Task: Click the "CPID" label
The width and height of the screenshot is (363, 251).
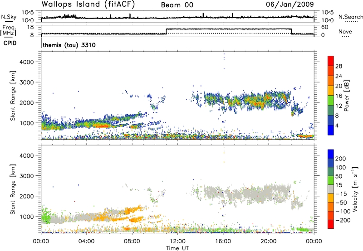Action: (10, 43)
